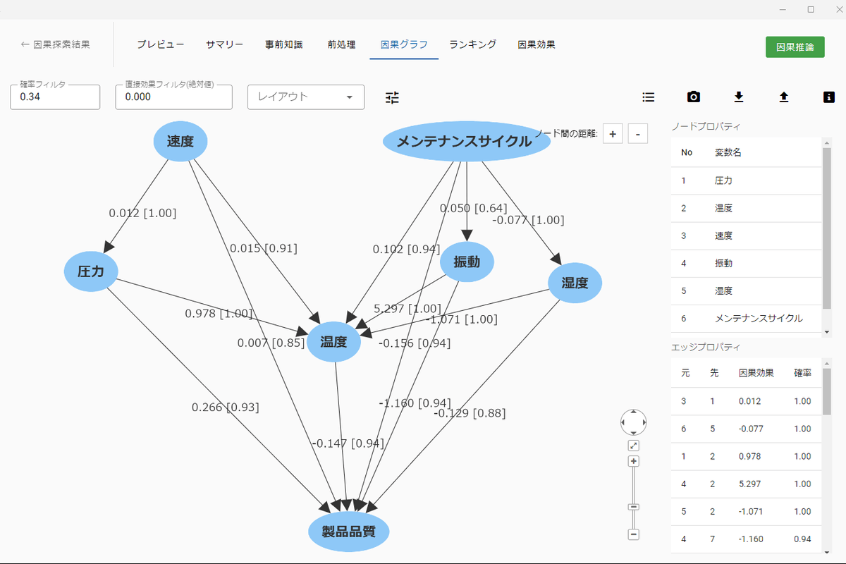Click the download icon above the graph
This screenshot has height=564, width=846.
739,97
